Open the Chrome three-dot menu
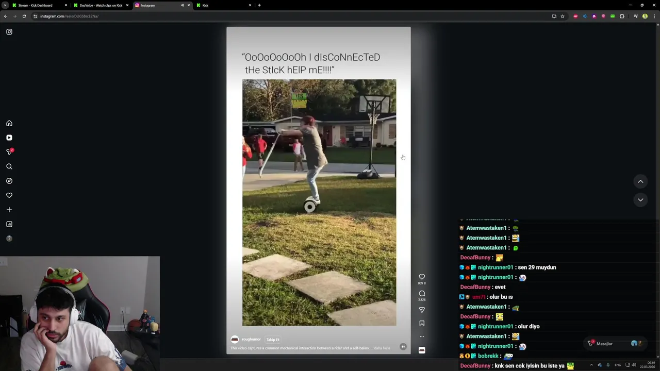This screenshot has height=371, width=660. [x=654, y=16]
